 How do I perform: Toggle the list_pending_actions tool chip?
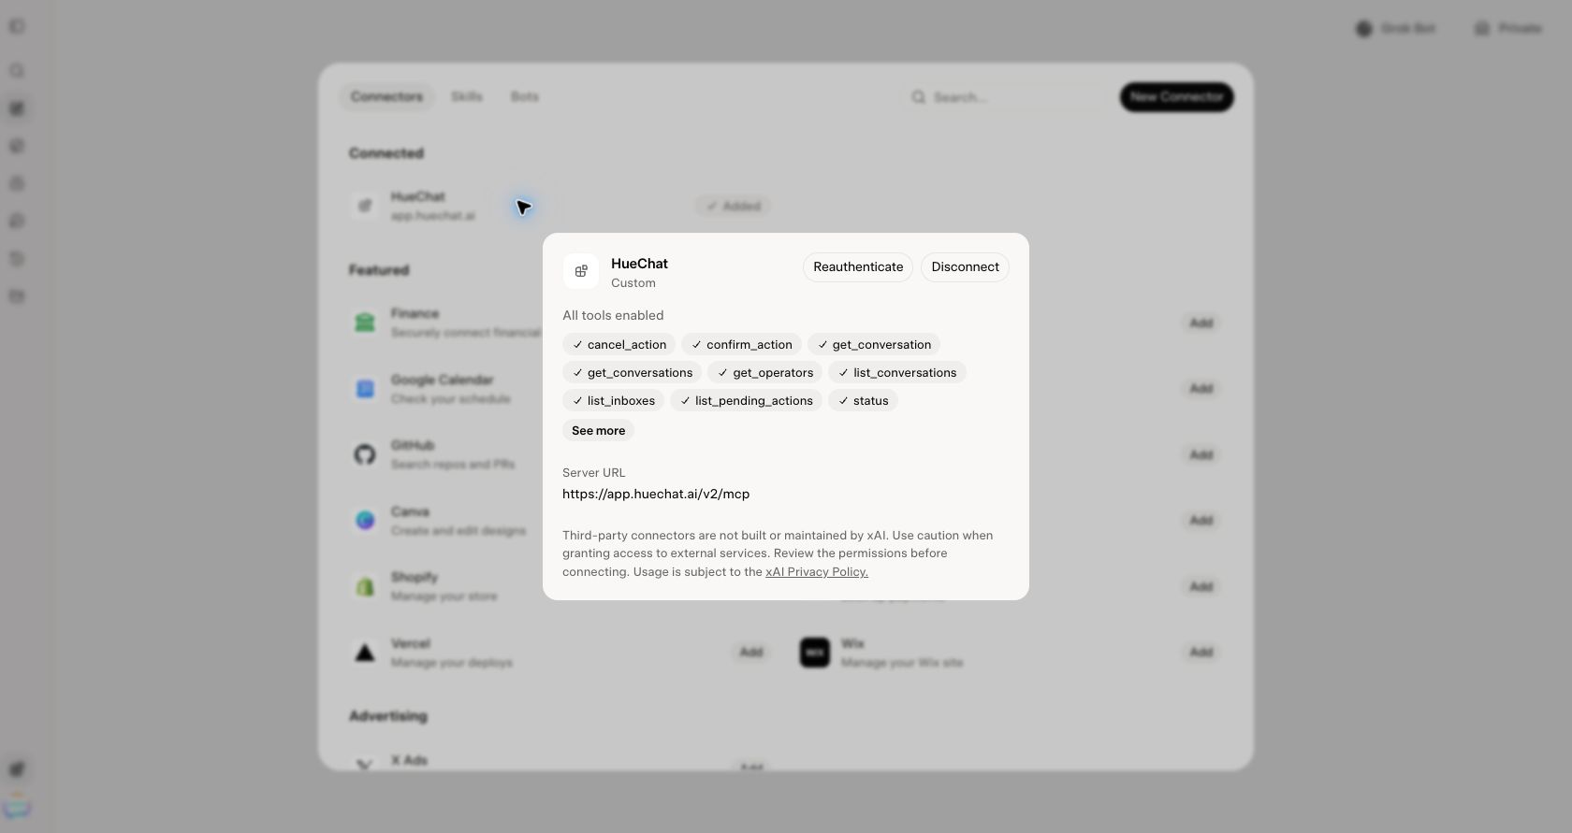tap(746, 401)
